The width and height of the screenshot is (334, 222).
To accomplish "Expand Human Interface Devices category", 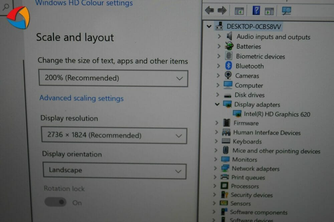I will click(x=216, y=132).
